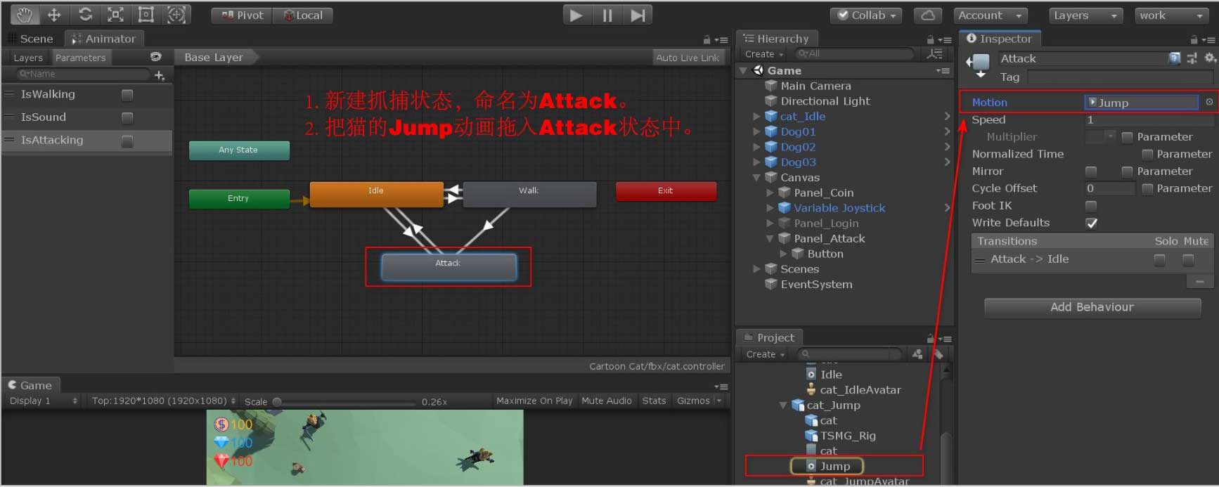Open the cloud services icon
Screen dimensions: 1219x487
[x=927, y=15]
